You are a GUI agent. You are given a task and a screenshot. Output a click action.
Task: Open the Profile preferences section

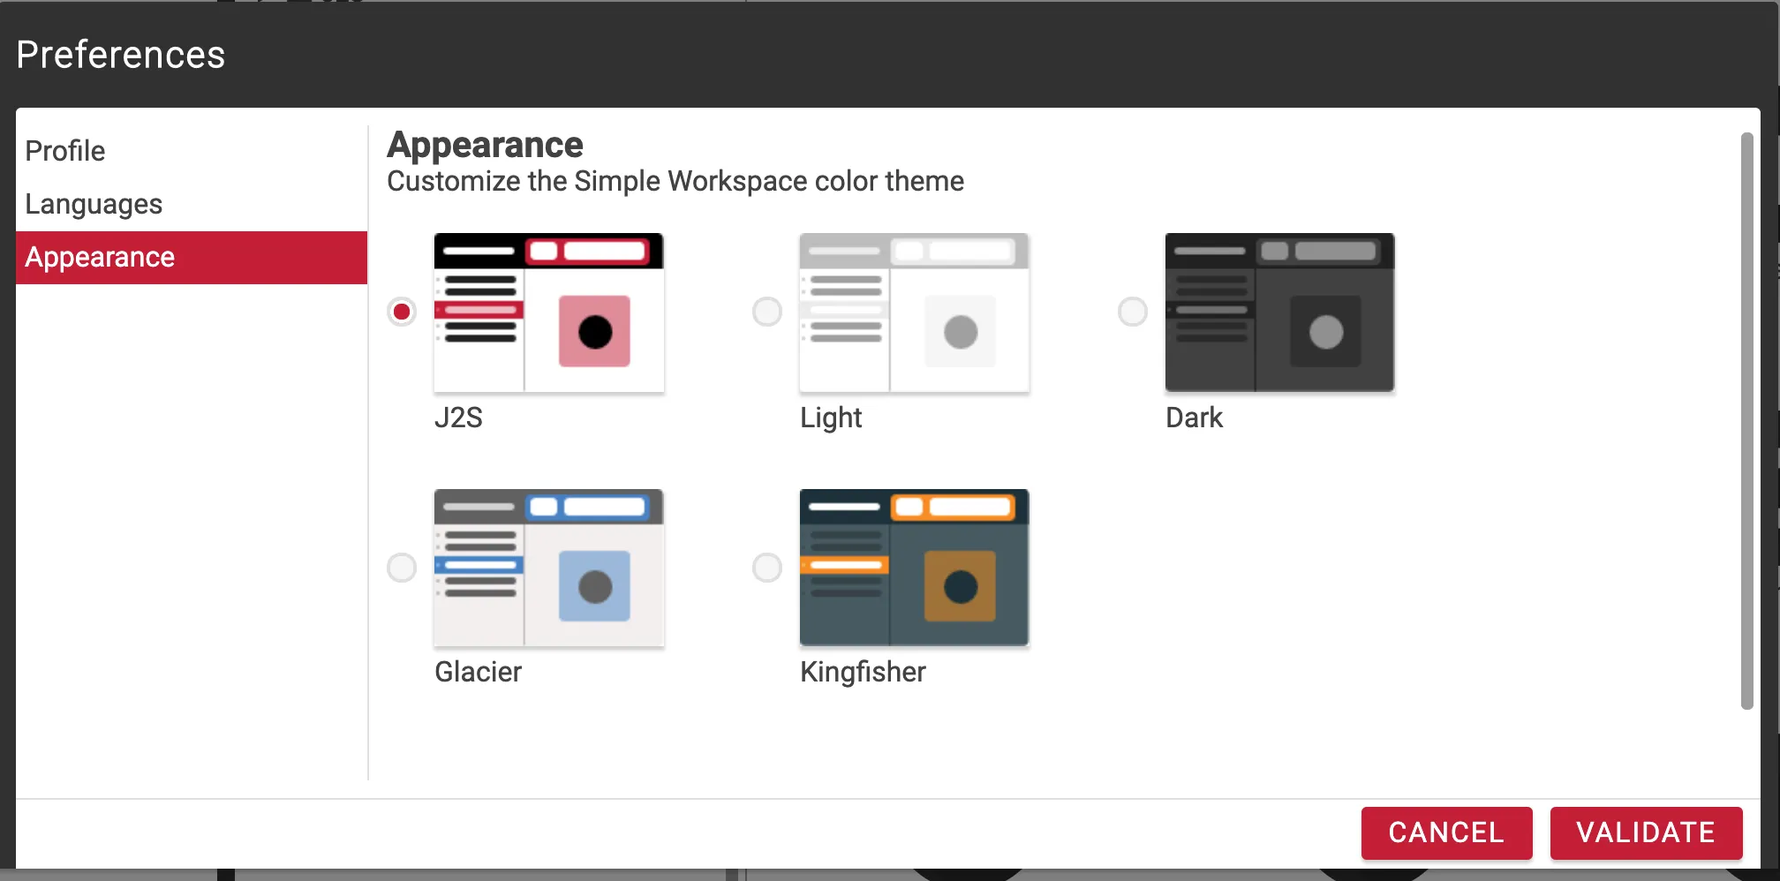[x=65, y=151]
